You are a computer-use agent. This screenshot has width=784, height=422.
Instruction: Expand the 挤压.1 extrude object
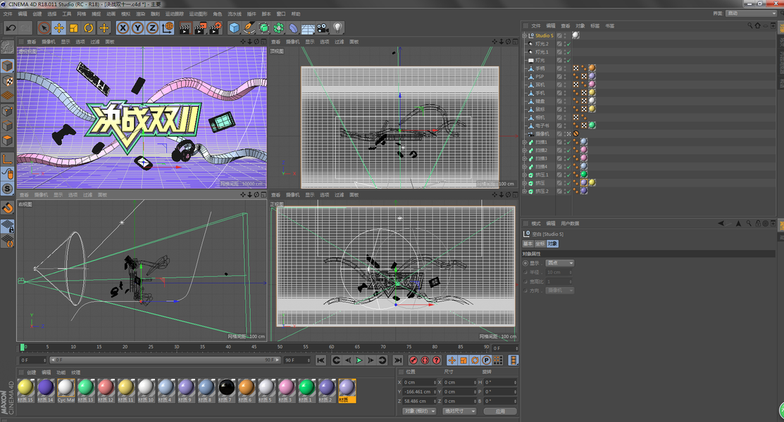click(x=525, y=175)
